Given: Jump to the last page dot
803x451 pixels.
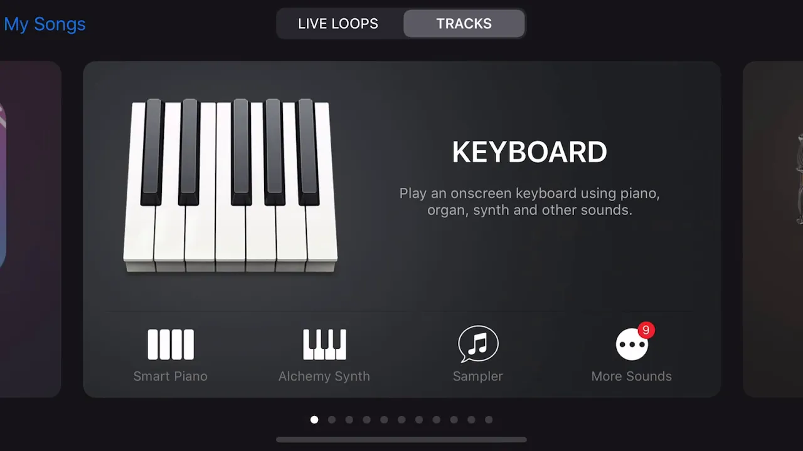Looking at the screenshot, I should click(x=489, y=420).
